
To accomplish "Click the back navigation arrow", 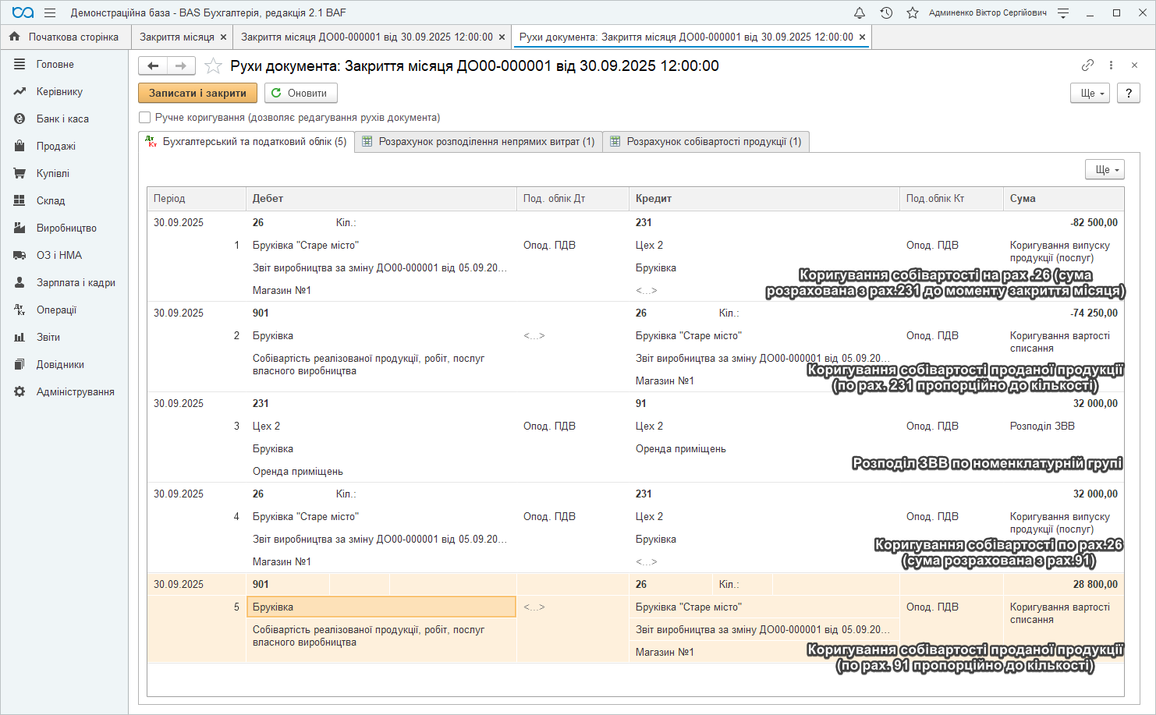I will [x=153, y=66].
